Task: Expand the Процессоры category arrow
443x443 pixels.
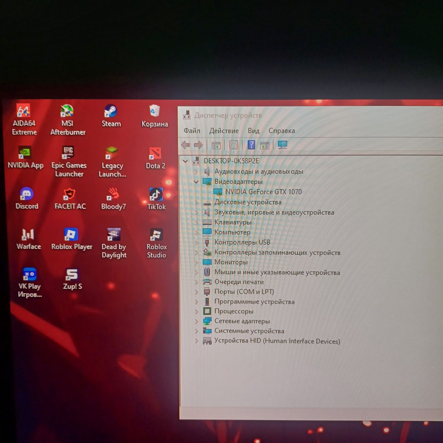Action: pos(196,311)
